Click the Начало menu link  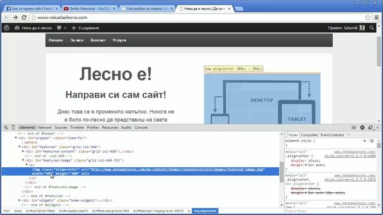(x=56, y=40)
